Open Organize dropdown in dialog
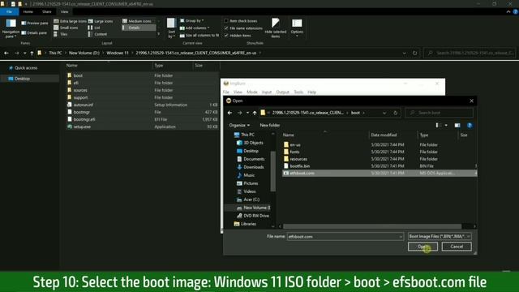Viewport: 519px width, 292px height. click(x=239, y=125)
